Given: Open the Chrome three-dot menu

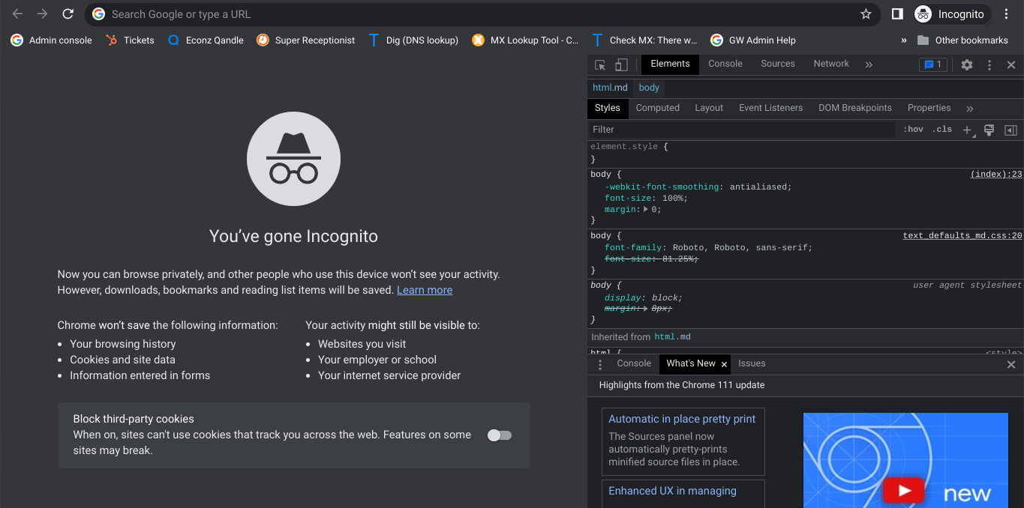Looking at the screenshot, I should (1007, 14).
